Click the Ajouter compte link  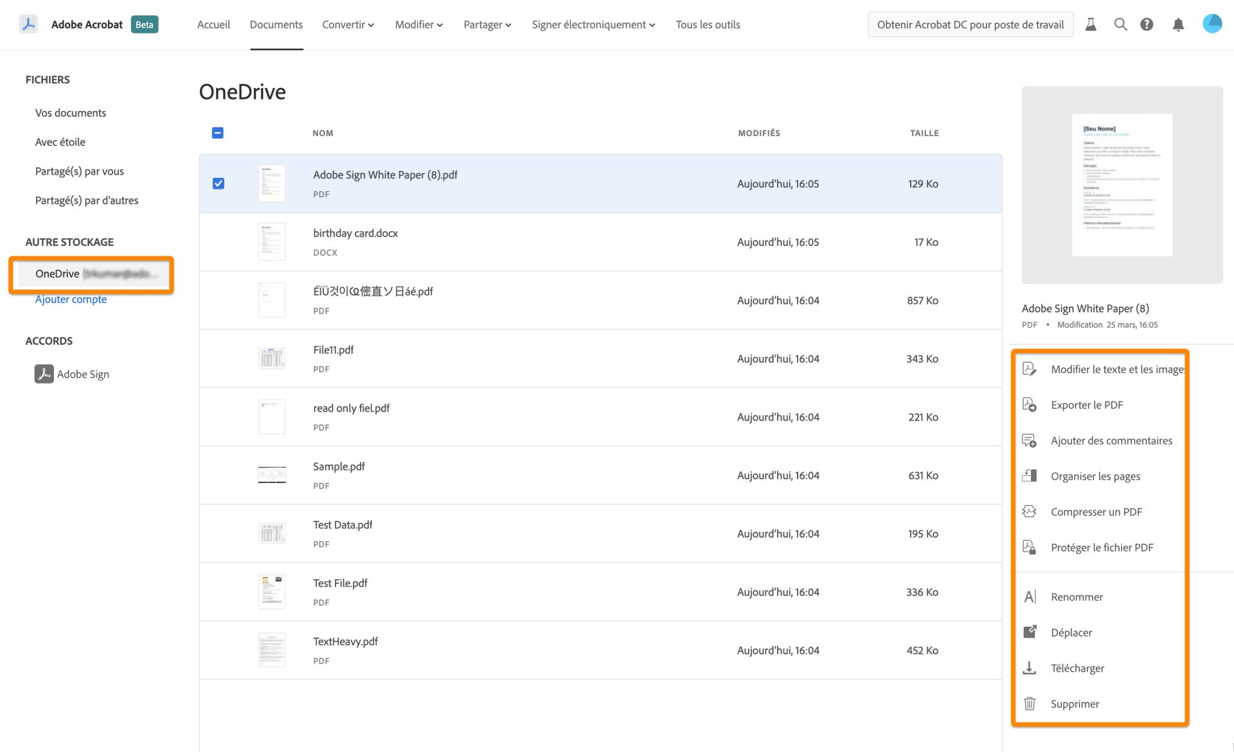pyautogui.click(x=71, y=299)
